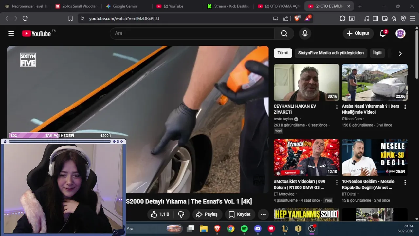This screenshot has height=236, width=419.
Task: Click the Paylaş share button
Action: (207, 214)
